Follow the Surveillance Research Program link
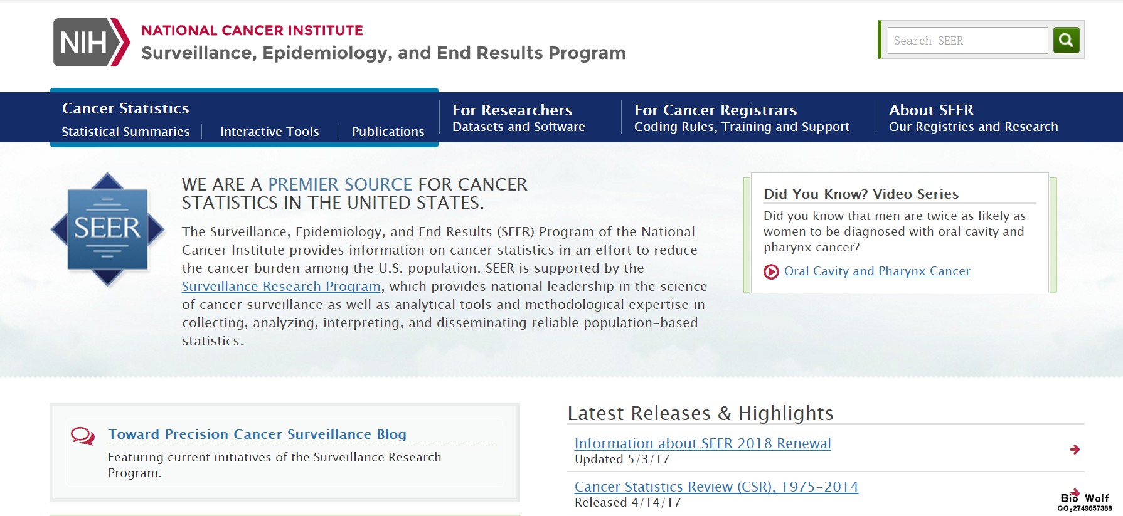The height and width of the screenshot is (516, 1123). (x=282, y=287)
